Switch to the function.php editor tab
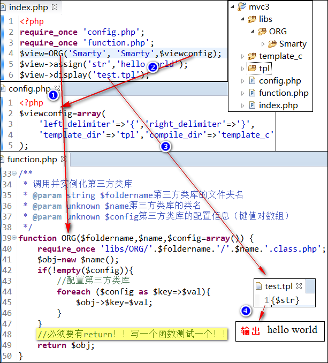 coord(32,160)
